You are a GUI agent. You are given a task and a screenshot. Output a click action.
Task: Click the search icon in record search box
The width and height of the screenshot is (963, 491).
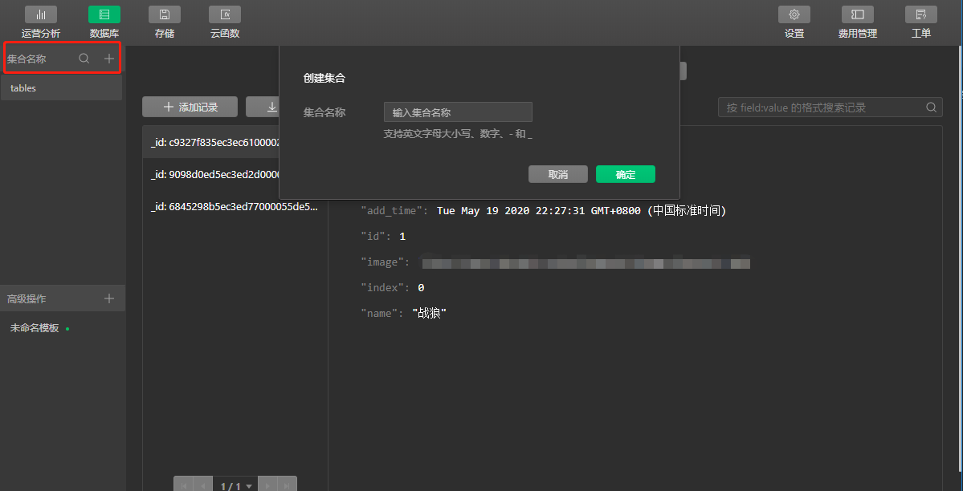[931, 108]
